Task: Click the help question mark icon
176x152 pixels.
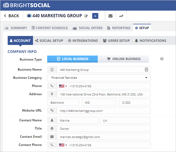Action: [x=162, y=59]
